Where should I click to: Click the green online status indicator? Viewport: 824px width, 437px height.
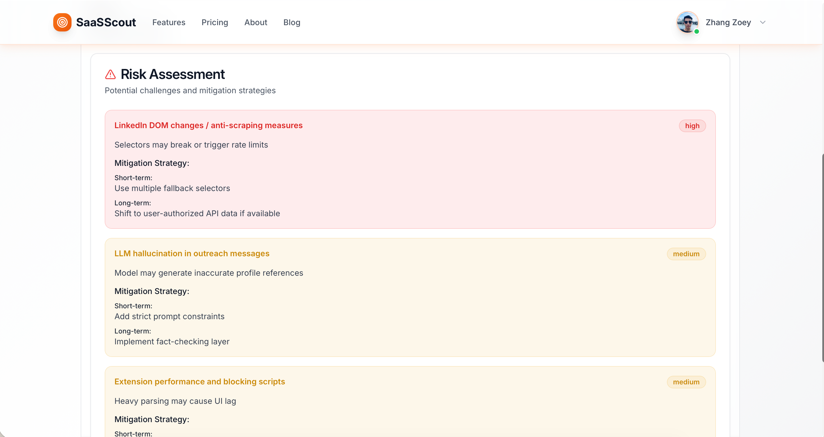(697, 32)
